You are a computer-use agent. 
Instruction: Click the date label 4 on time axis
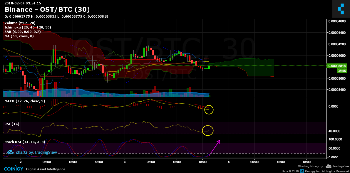tap(229, 162)
